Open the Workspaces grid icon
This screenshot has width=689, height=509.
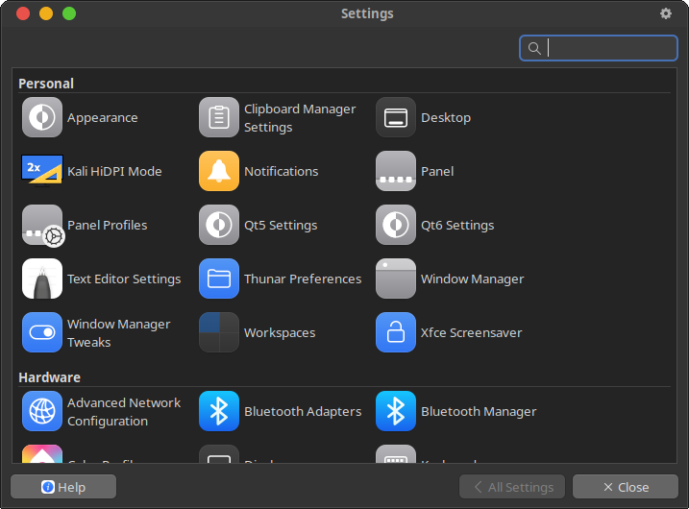[x=219, y=332]
